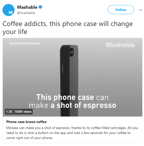Click the tweet text about coffee addicts
The height and width of the screenshot is (146, 144).
67,28
